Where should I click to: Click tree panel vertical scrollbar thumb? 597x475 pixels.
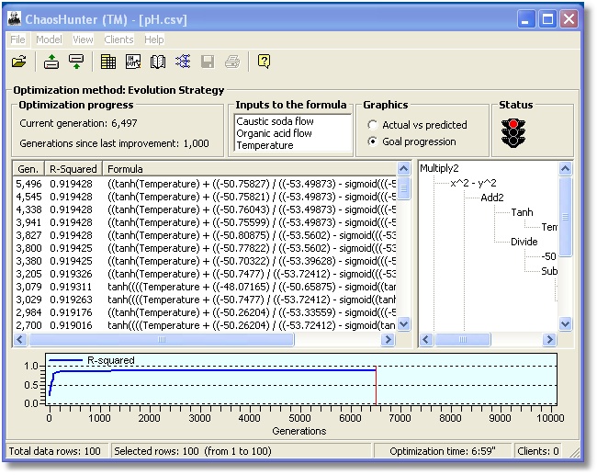point(566,216)
